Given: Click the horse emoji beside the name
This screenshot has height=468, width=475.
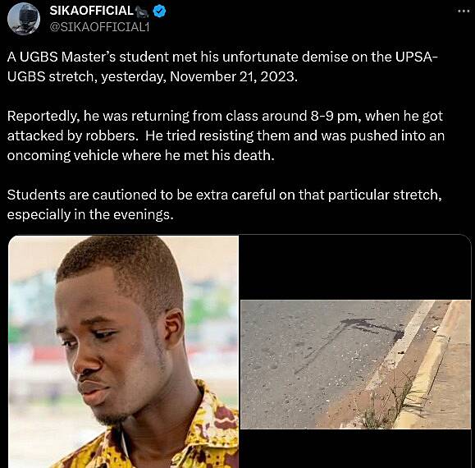Looking at the screenshot, I should (141, 11).
